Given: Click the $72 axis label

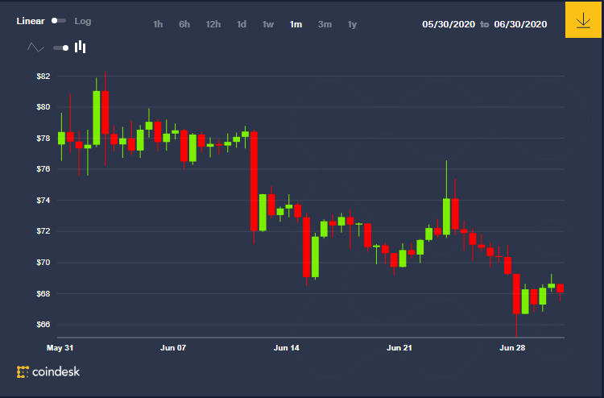Looking at the screenshot, I should coord(43,231).
